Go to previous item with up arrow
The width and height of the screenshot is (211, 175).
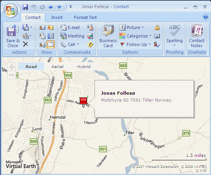(51, 7)
